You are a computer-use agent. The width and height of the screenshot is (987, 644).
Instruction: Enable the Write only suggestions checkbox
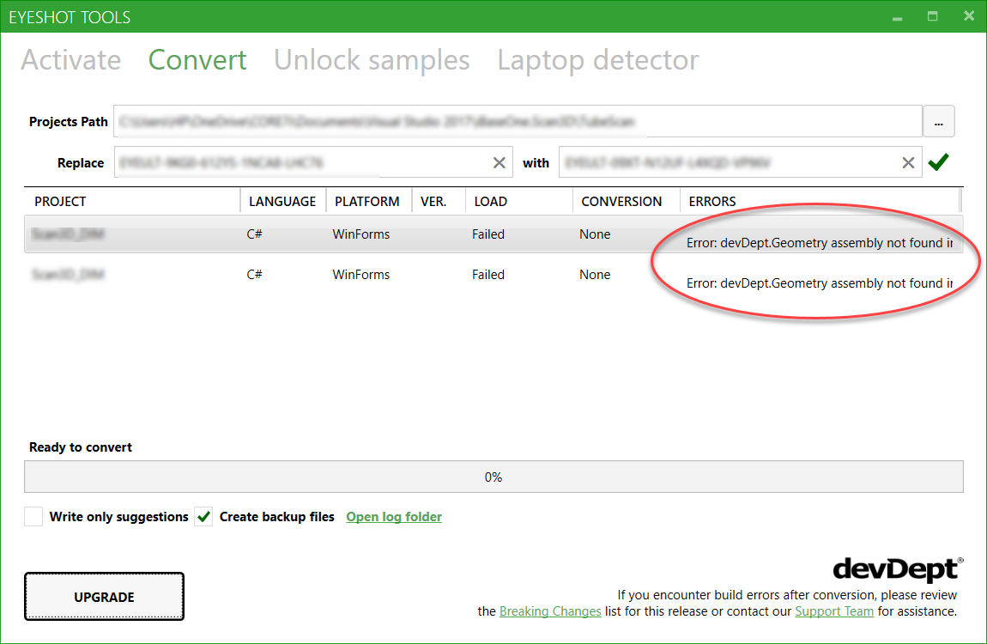point(33,517)
